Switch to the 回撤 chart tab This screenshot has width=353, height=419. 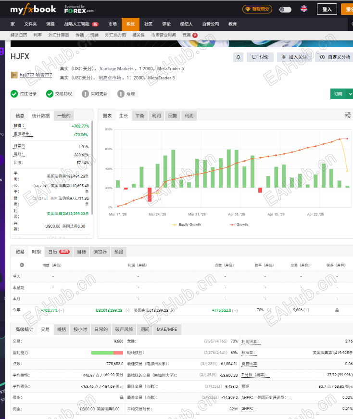click(173, 116)
